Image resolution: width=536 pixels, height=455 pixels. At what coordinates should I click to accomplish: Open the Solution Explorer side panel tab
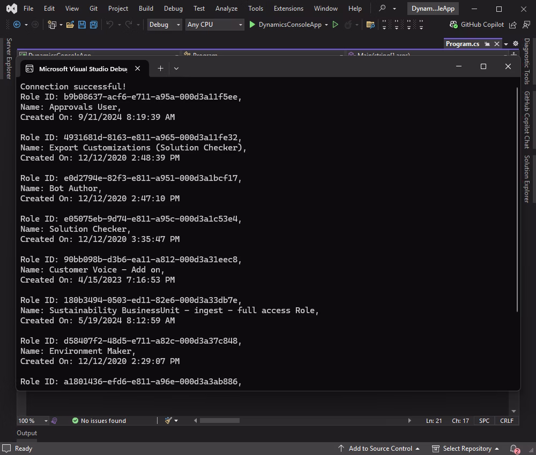[x=527, y=179]
